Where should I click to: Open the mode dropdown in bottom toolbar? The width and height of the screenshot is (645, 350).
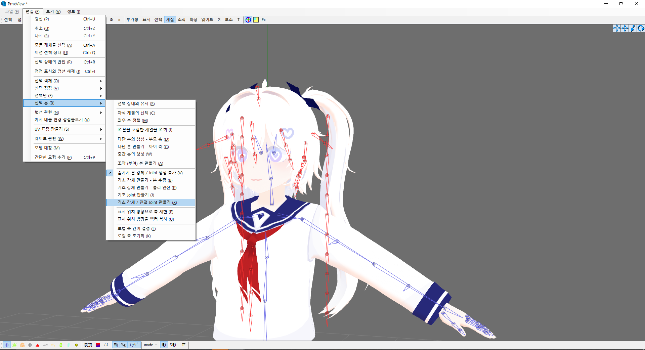tap(150, 345)
